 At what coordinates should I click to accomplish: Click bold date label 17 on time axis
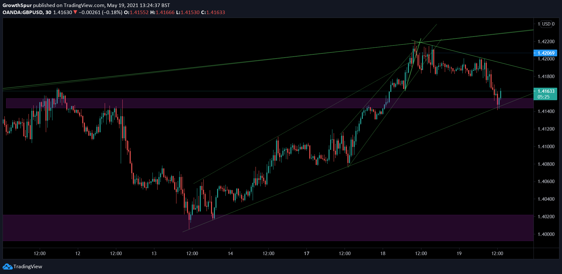pyautogui.click(x=307, y=254)
